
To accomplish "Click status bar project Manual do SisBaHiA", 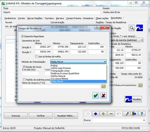I will pyautogui.click(x=49, y=128).
